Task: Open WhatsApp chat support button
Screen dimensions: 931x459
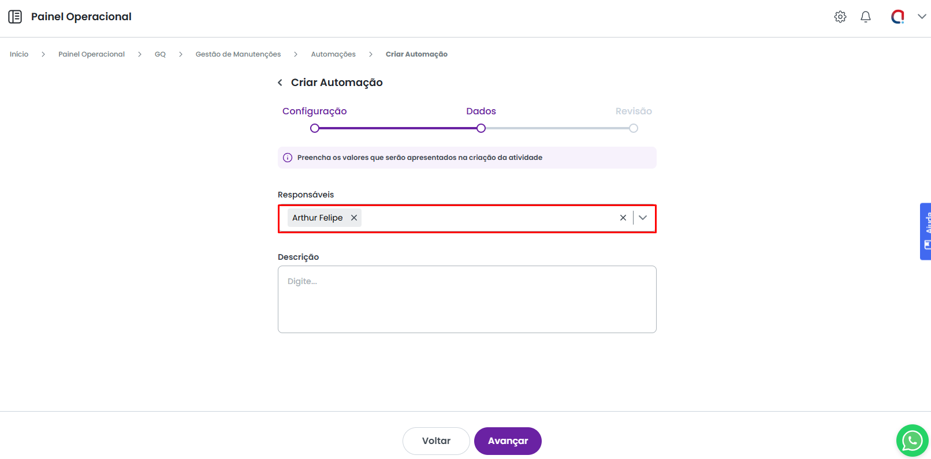Action: click(x=912, y=441)
